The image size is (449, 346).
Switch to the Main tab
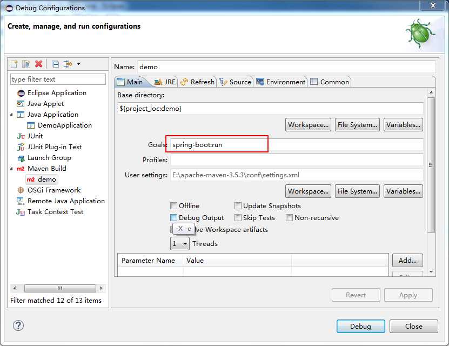pyautogui.click(x=130, y=82)
